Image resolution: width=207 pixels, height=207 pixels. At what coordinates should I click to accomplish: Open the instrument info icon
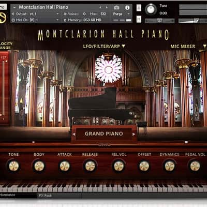[x=127, y=7]
